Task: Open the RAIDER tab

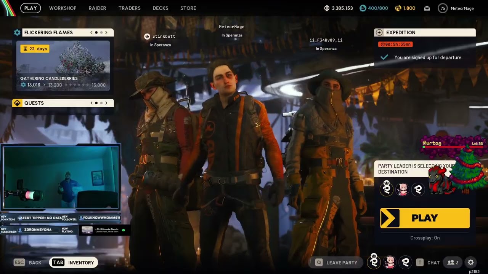Action: (97, 8)
